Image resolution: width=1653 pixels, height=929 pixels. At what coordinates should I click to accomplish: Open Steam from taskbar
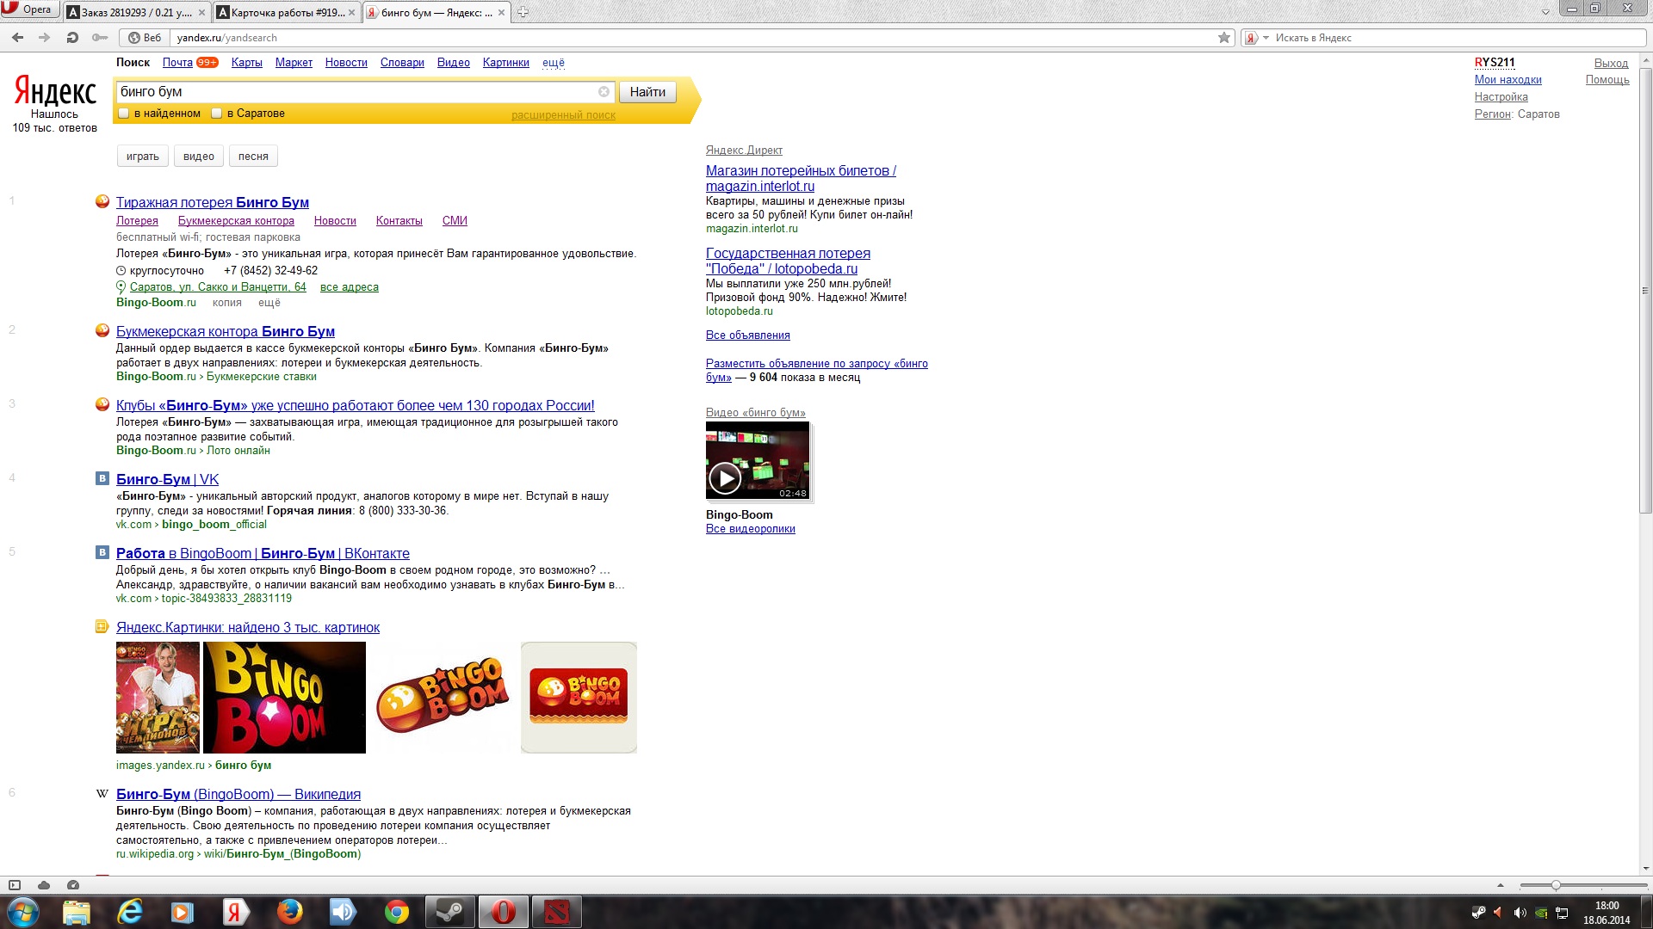449,912
